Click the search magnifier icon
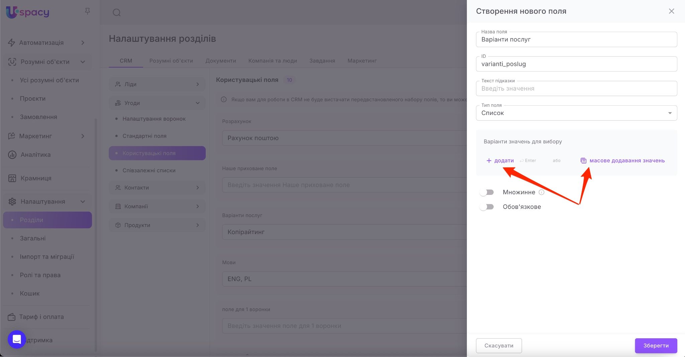The height and width of the screenshot is (357, 685). point(116,13)
